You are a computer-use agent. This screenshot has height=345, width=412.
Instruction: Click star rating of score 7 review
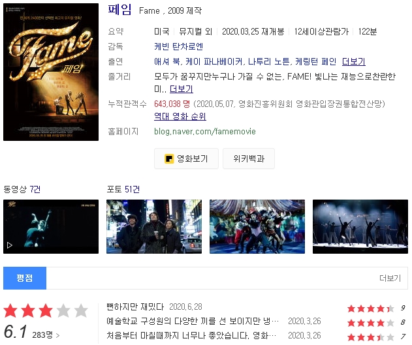tap(371, 337)
